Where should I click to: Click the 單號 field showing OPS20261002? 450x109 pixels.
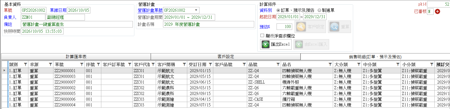point(34,10)
